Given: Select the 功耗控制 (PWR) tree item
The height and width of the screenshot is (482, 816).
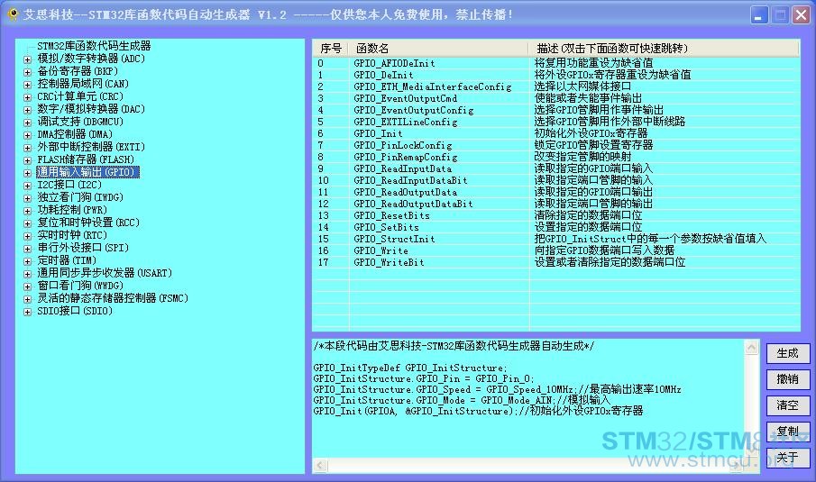Looking at the screenshot, I should (x=72, y=210).
